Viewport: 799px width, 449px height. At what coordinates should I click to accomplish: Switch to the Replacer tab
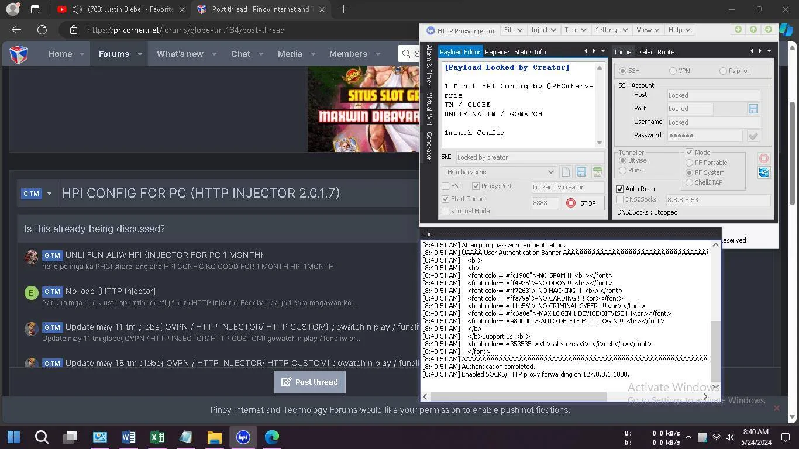497,52
